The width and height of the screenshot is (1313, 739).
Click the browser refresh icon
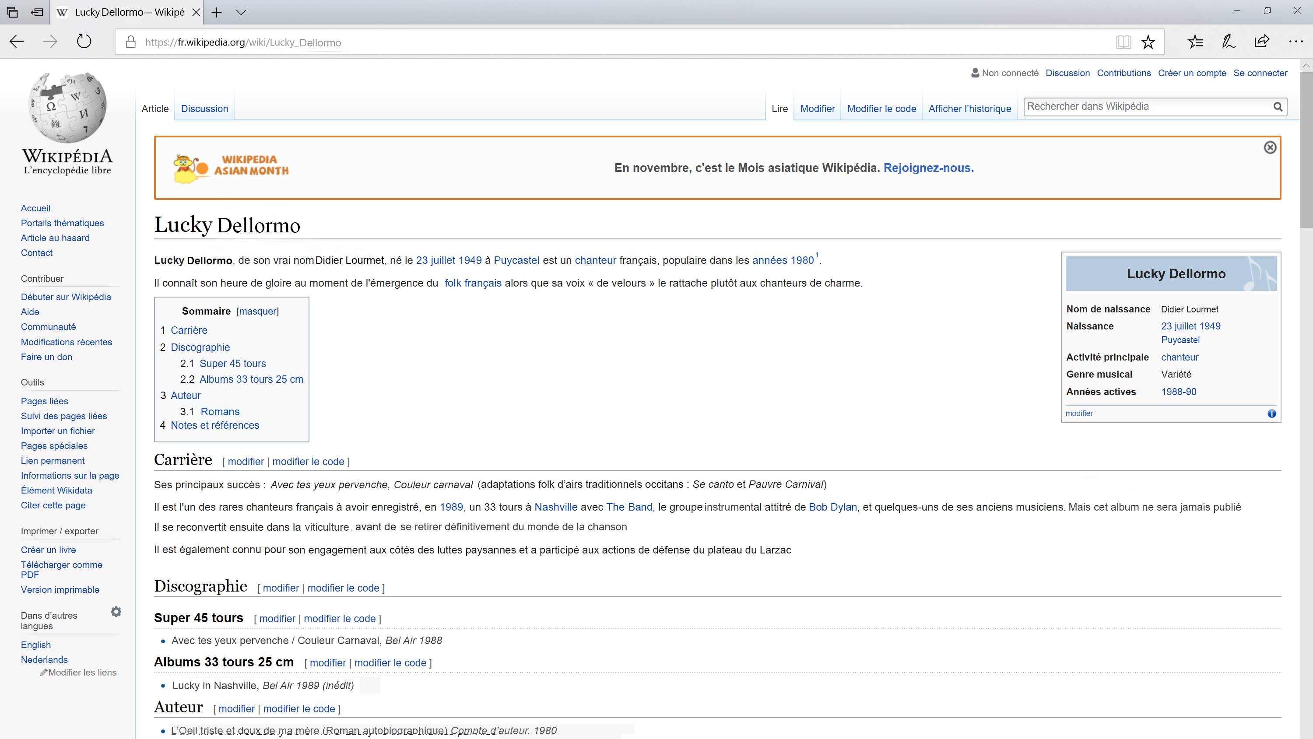(84, 41)
